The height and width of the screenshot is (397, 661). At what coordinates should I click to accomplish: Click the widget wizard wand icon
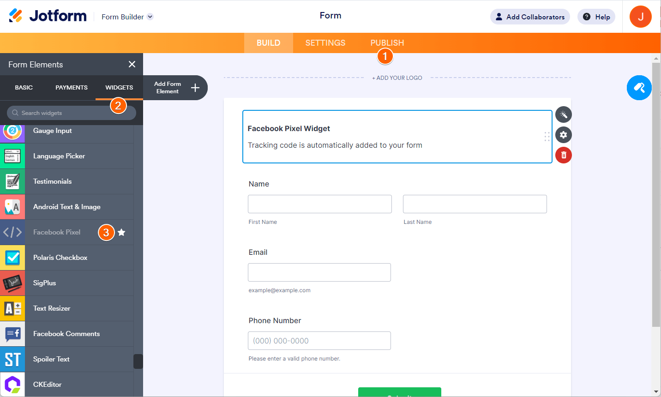pos(563,114)
